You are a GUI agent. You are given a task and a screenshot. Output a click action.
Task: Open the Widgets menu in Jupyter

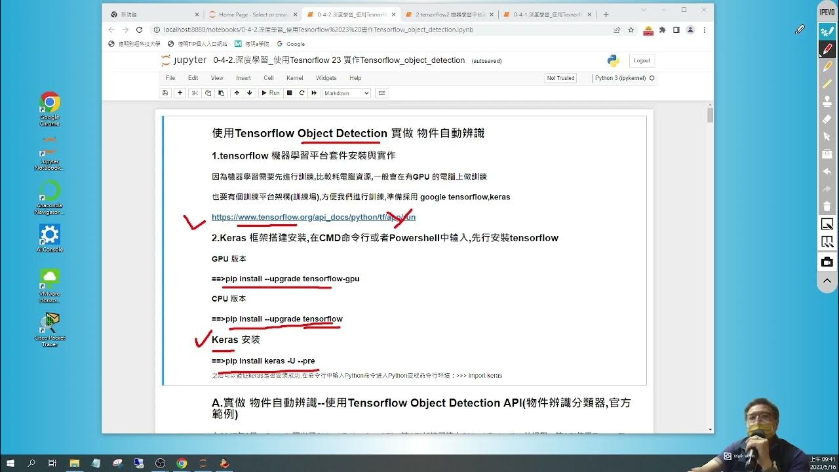pos(326,78)
